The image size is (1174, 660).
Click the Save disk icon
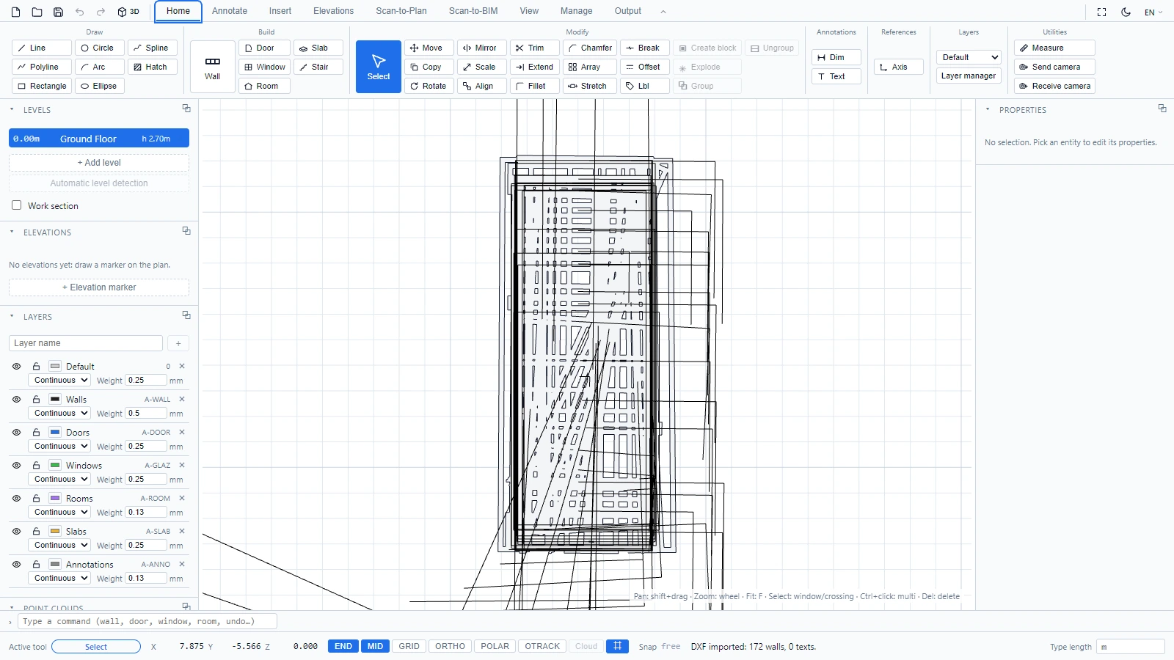[x=58, y=12]
